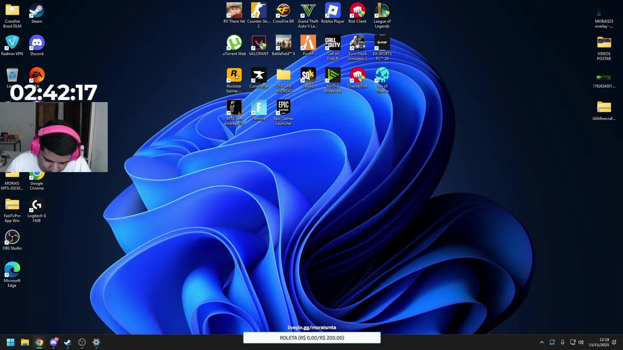Open Roblox Player shortcut
Screen dimensions: 623x350
pos(333,13)
